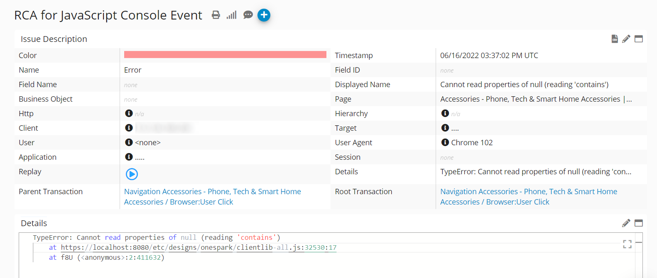Edit the Issue Description panel with pencil
The width and height of the screenshot is (657, 278).
tap(626, 39)
